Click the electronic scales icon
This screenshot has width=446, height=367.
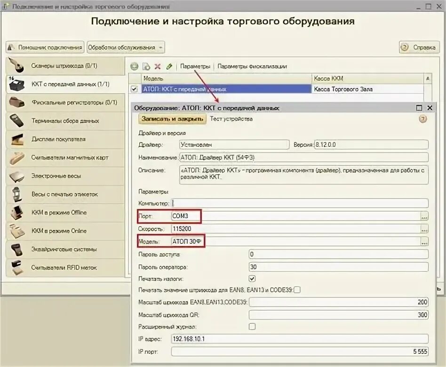[16, 176]
